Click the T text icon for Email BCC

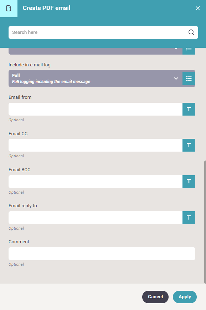189,182
